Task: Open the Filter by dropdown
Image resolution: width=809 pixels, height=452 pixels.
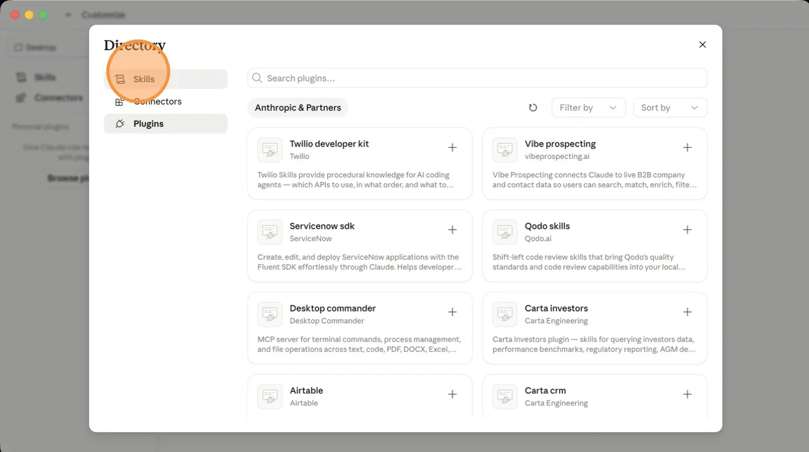Action: (588, 108)
